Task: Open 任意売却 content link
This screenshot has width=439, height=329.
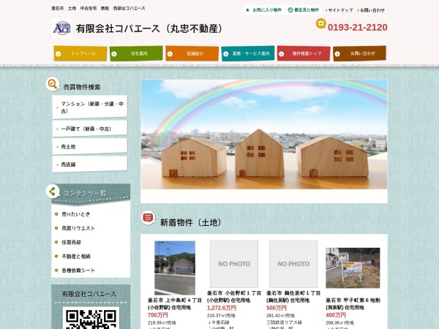Action: 71,242
